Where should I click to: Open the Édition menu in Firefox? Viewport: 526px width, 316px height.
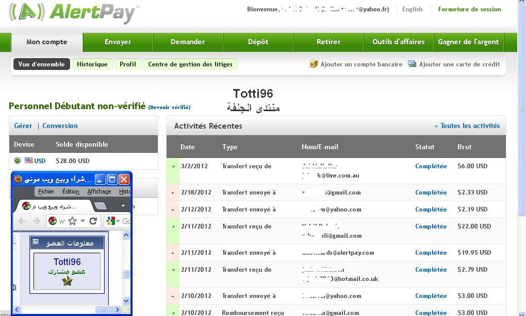tap(71, 191)
